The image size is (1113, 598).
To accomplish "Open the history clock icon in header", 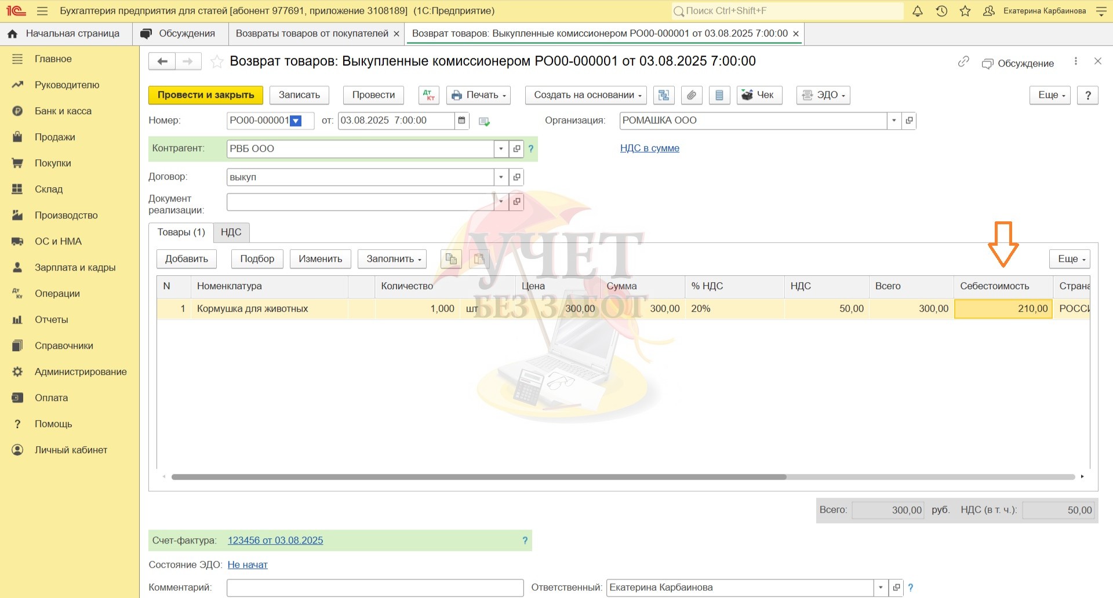I will tap(941, 11).
